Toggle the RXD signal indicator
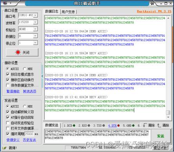The image size is (174, 152). pyautogui.click(x=84, y=126)
